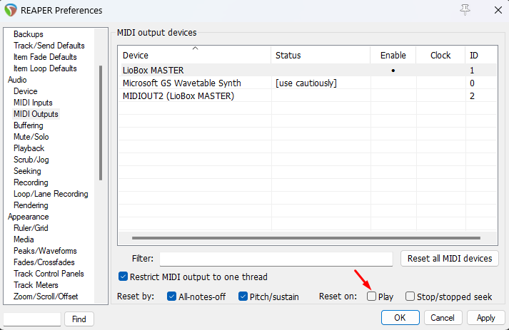Open the Media appearance page

(24, 239)
